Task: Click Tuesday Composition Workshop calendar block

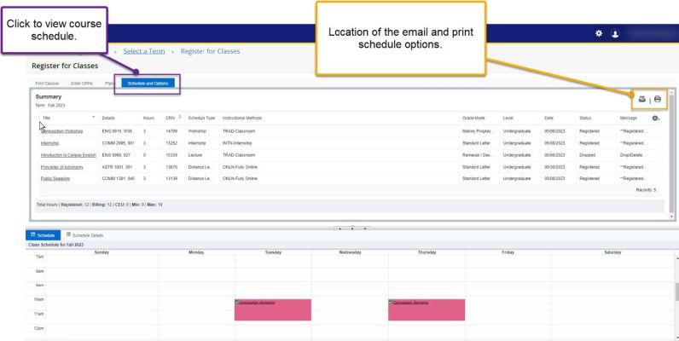Action: click(x=272, y=309)
